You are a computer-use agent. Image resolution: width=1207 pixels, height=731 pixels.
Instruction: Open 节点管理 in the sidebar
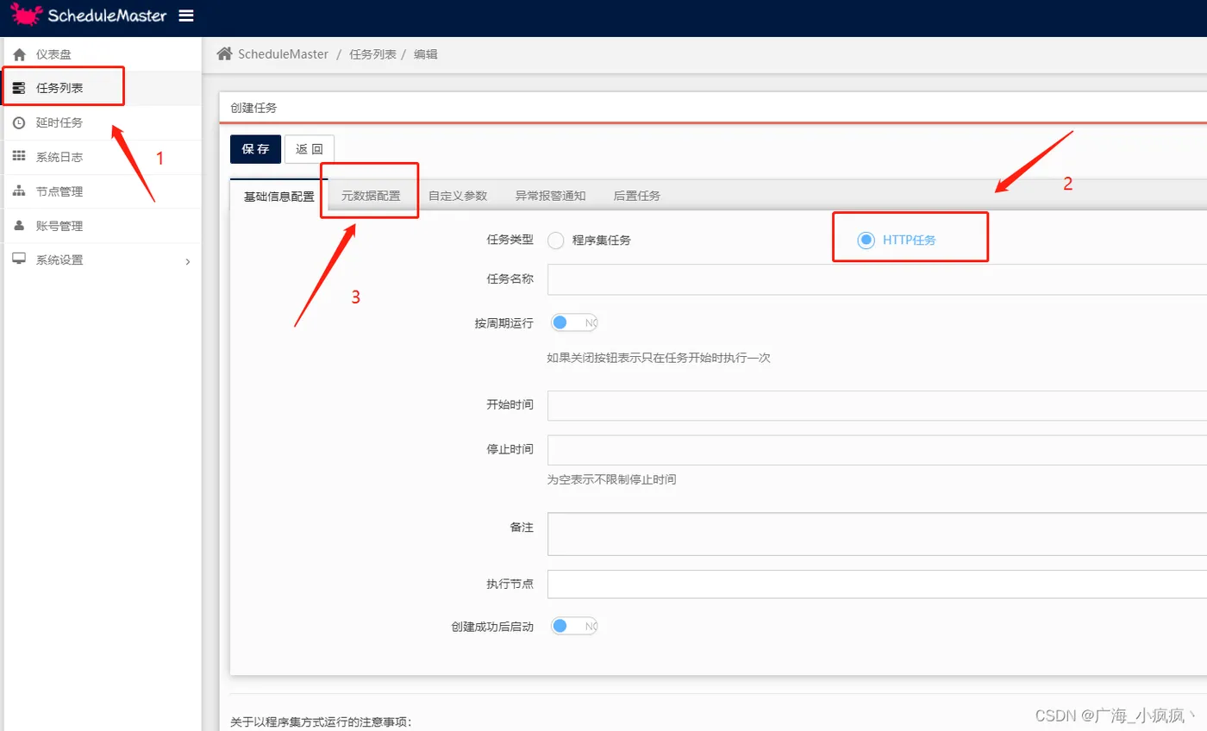coord(101,191)
